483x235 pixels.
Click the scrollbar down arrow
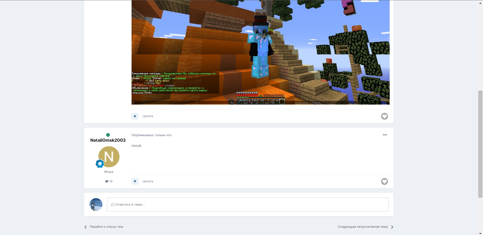(x=480, y=233)
